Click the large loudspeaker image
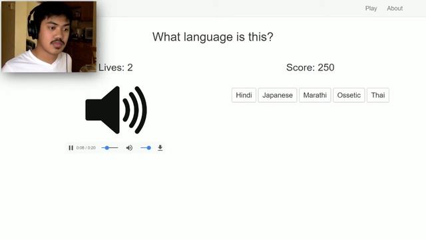 click(116, 110)
